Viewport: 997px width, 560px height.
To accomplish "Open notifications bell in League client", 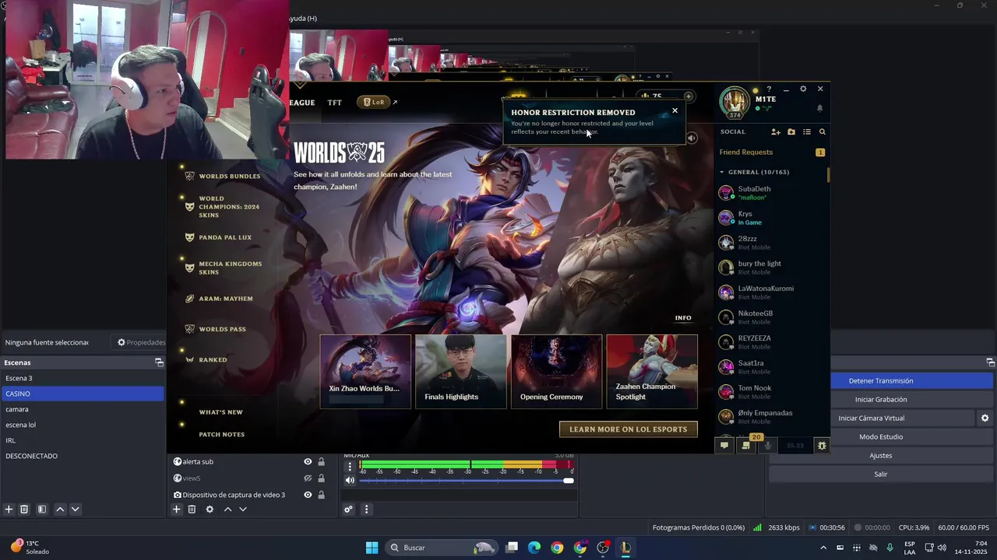I will coord(819,108).
